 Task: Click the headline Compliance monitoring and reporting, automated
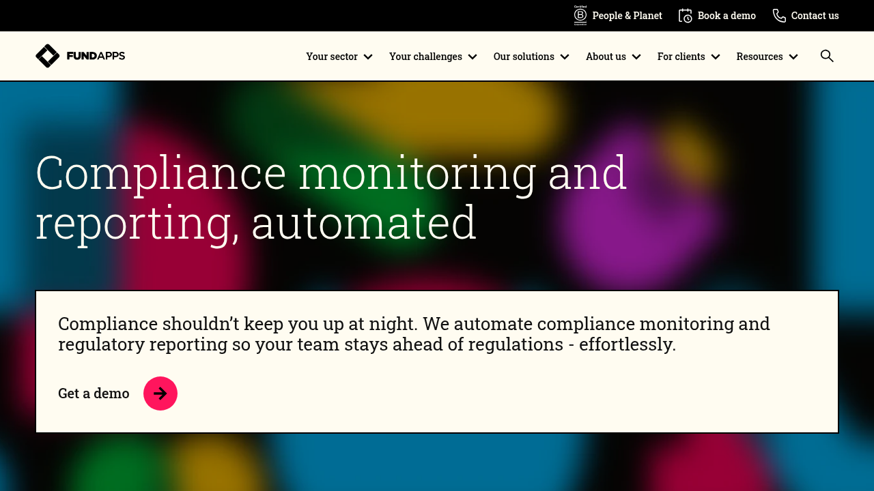[331, 197]
